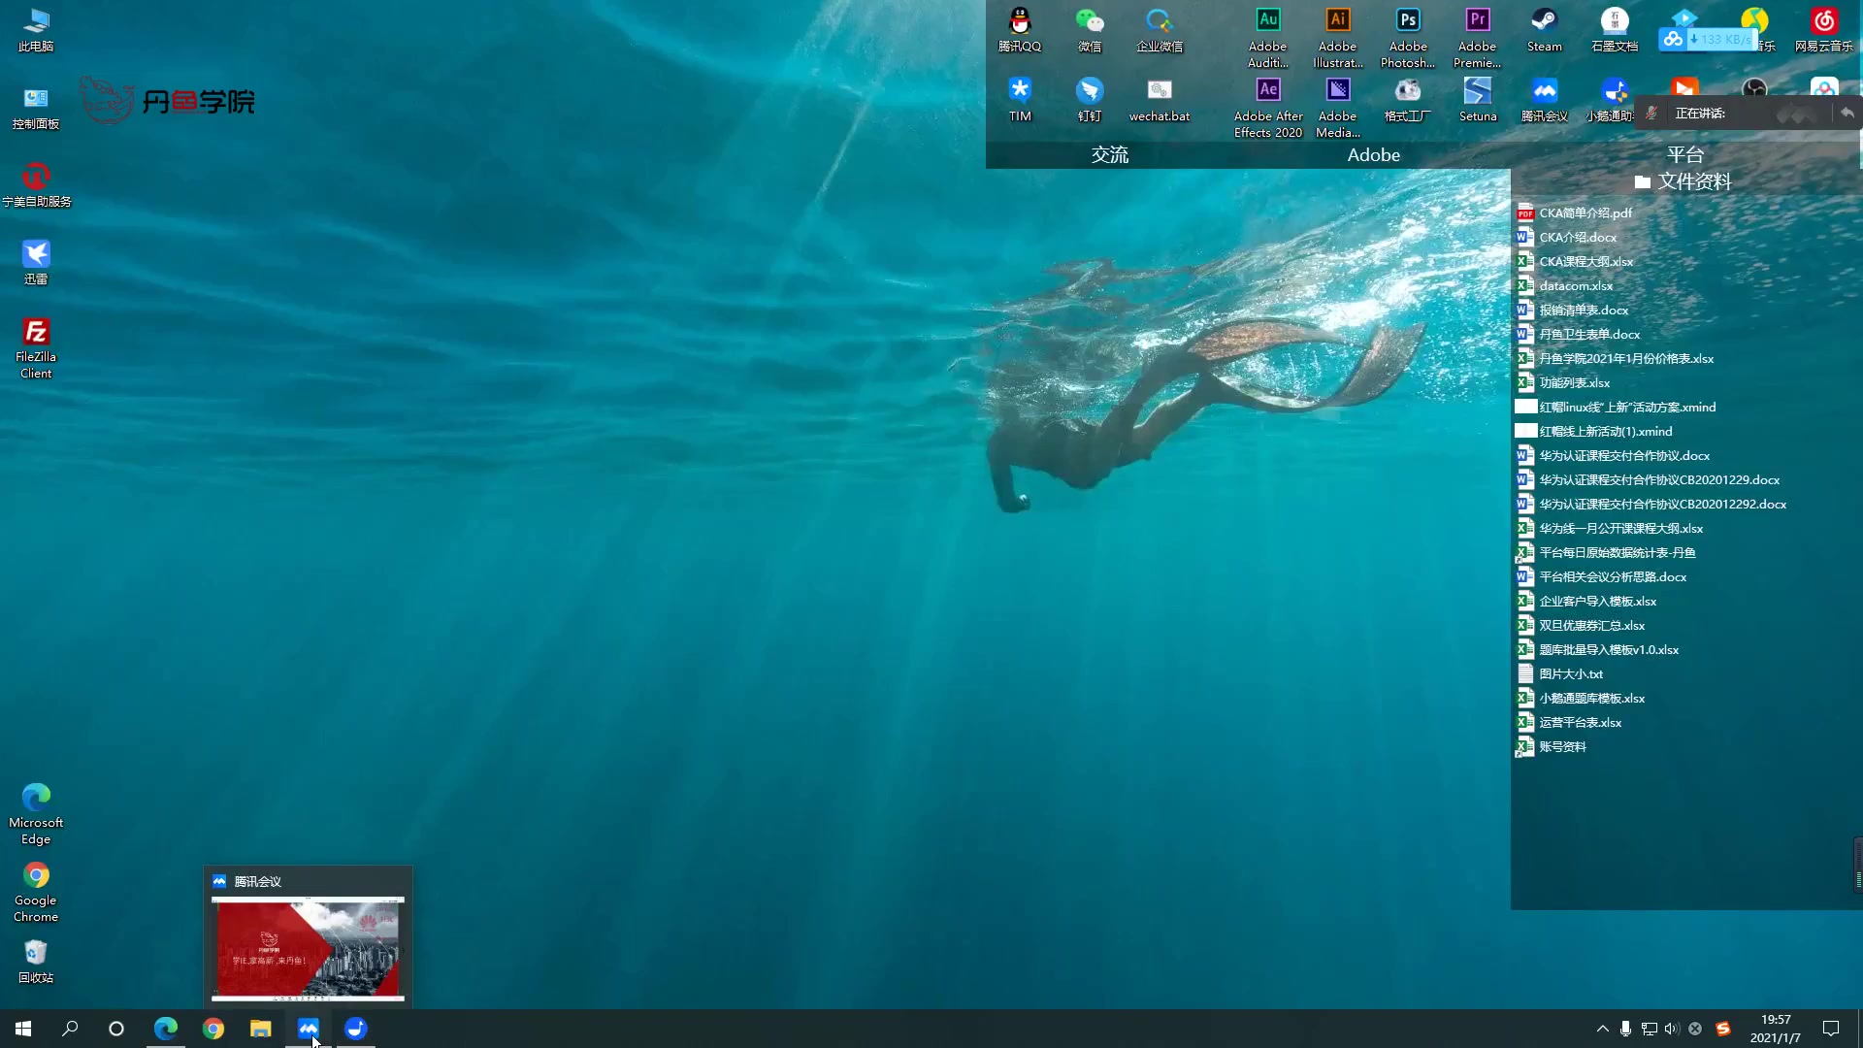The height and width of the screenshot is (1048, 1863).
Task: Click the Cortana circle on taskbar
Action: pos(116,1029)
